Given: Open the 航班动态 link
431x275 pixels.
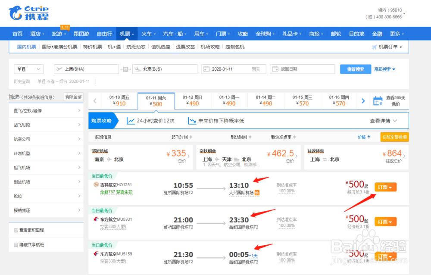Looking at the screenshot, I should (x=136, y=47).
